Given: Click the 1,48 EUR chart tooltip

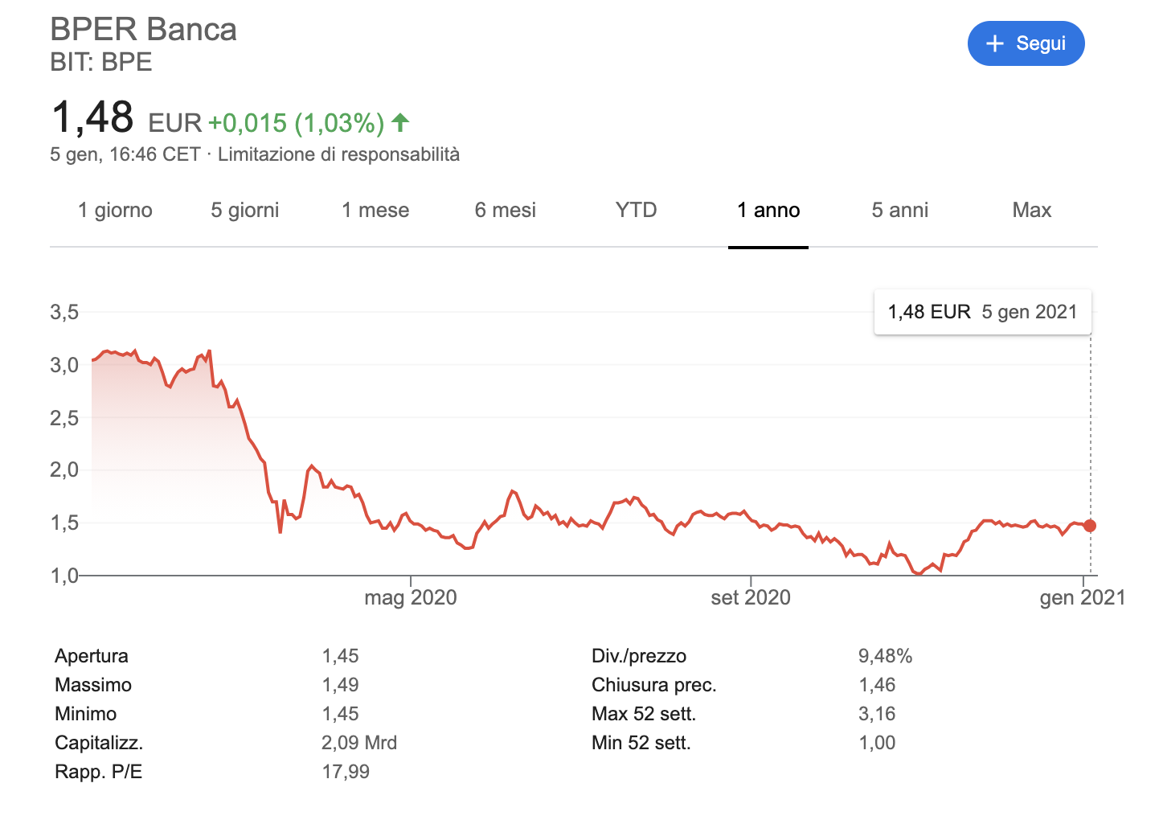Looking at the screenshot, I should pos(983,312).
